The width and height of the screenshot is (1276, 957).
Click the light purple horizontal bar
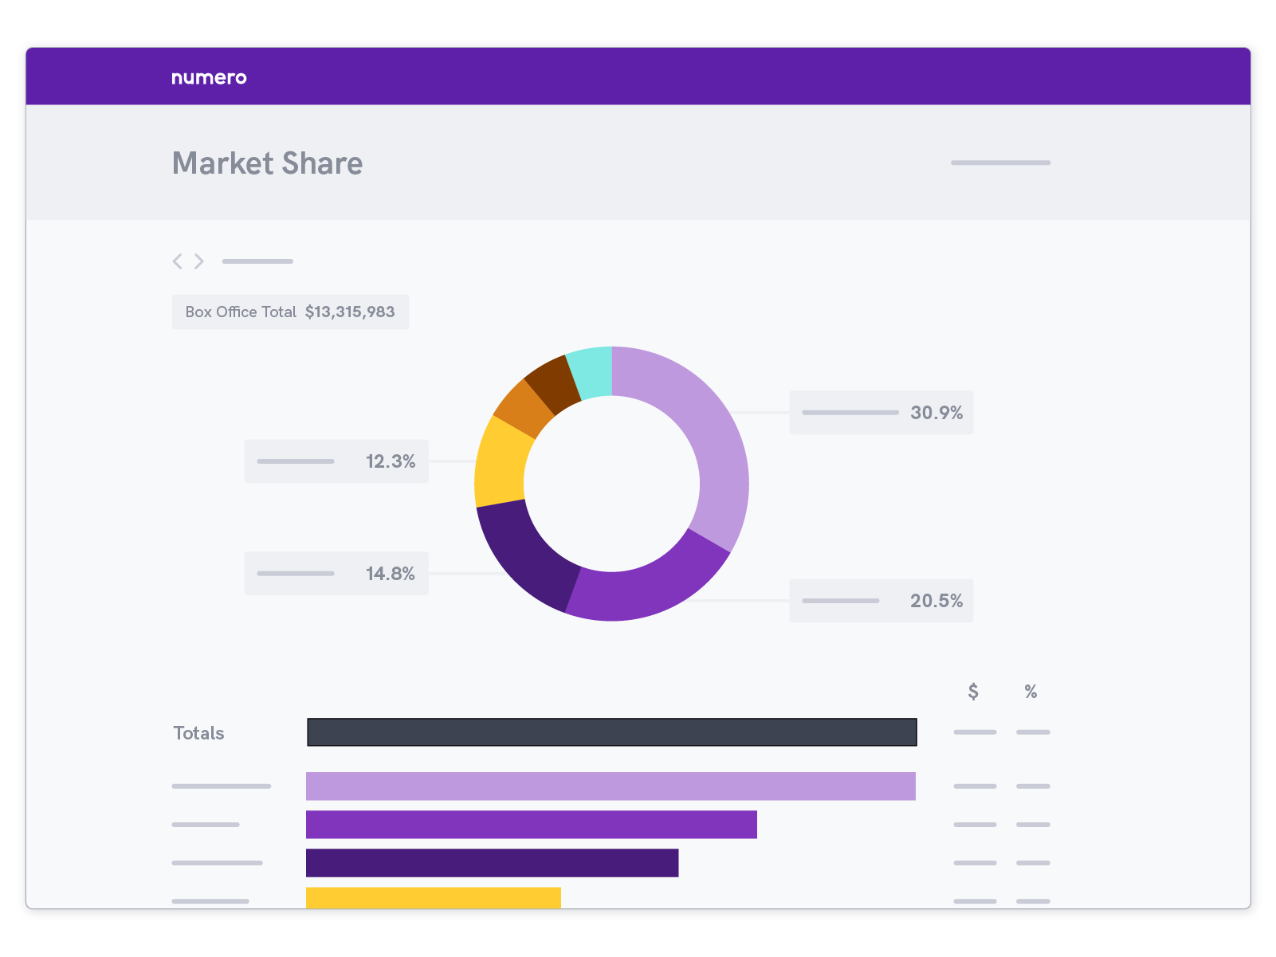pyautogui.click(x=611, y=786)
